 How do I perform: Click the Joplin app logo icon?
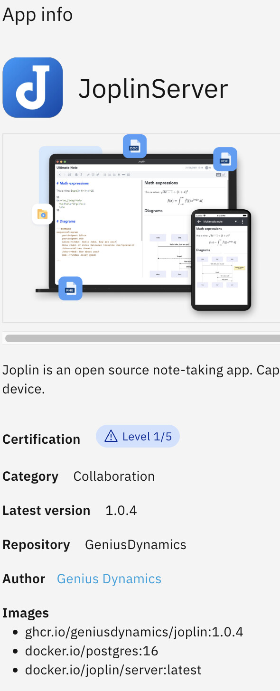pyautogui.click(x=33, y=87)
